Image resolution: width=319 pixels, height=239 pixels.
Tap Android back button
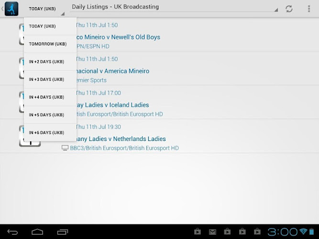[12, 232]
